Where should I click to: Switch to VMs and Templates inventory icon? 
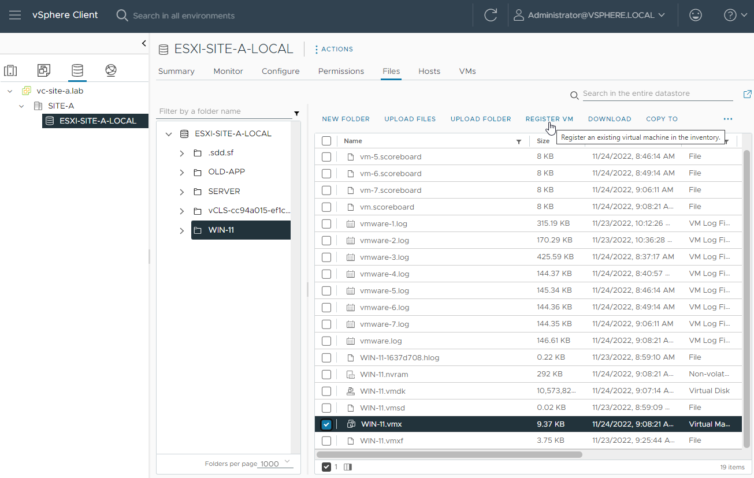click(44, 70)
